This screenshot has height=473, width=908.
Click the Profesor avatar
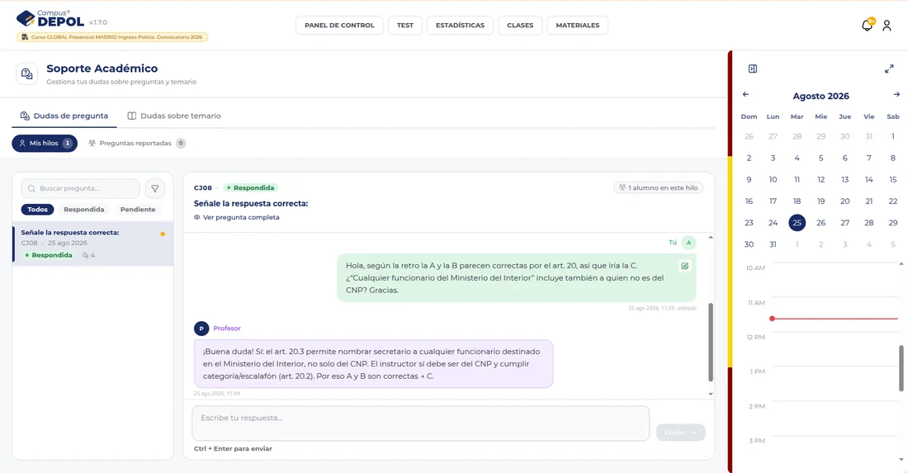click(201, 329)
